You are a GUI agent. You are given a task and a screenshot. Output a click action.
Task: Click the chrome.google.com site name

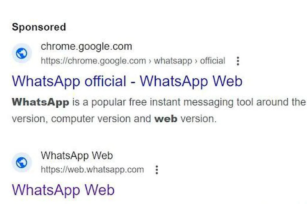click(x=86, y=47)
